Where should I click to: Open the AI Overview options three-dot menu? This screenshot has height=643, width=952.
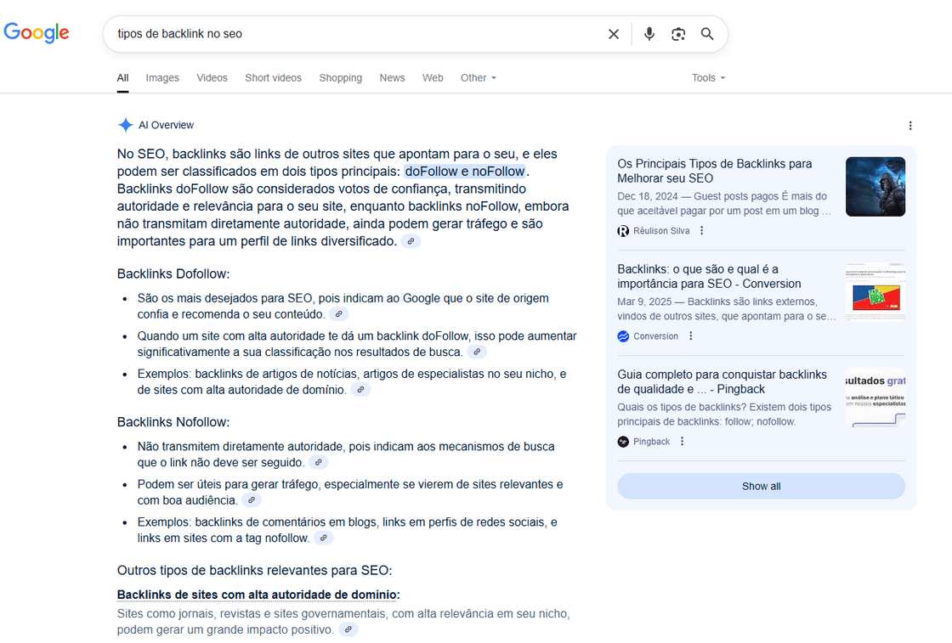(910, 125)
